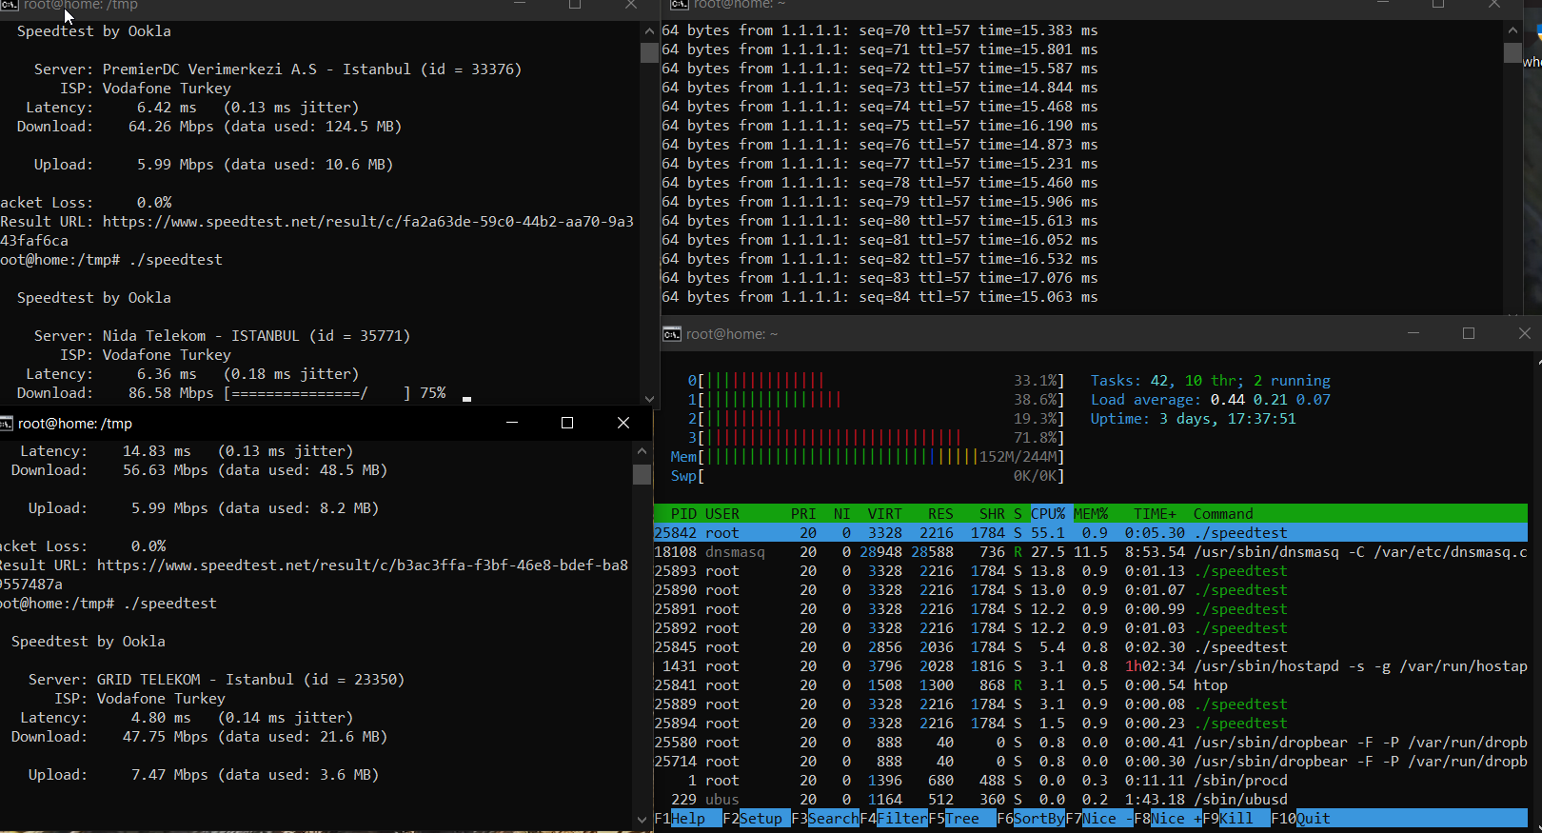Open the F6 SortBy menu in htop
The height and width of the screenshot is (833, 1542).
pyautogui.click(x=1031, y=819)
